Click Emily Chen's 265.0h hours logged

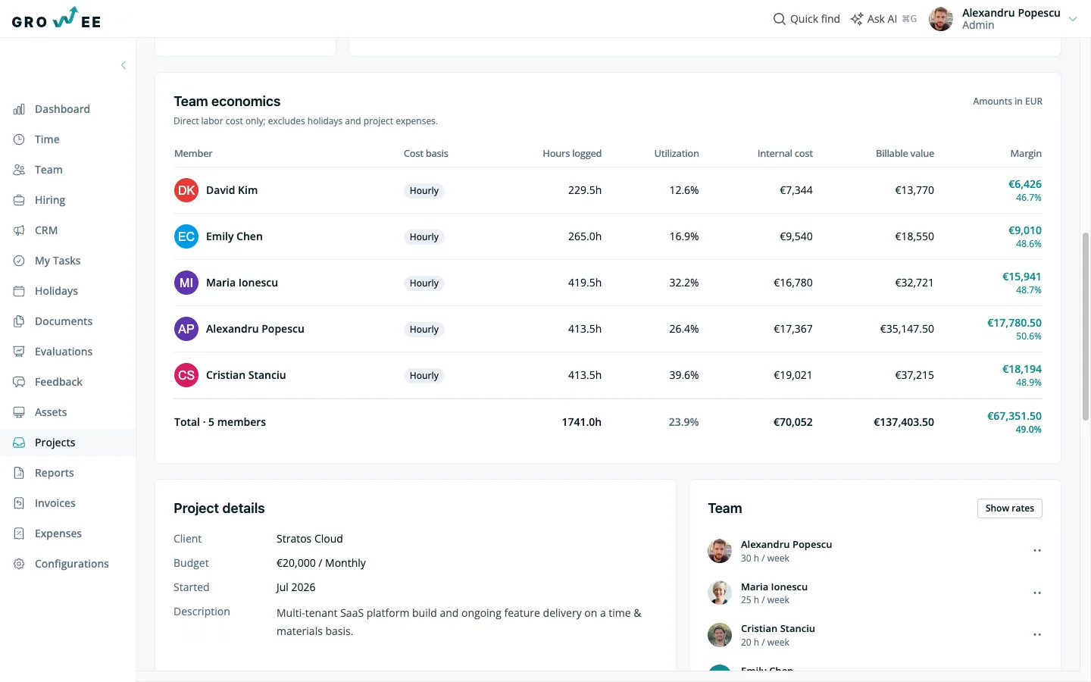585,236
